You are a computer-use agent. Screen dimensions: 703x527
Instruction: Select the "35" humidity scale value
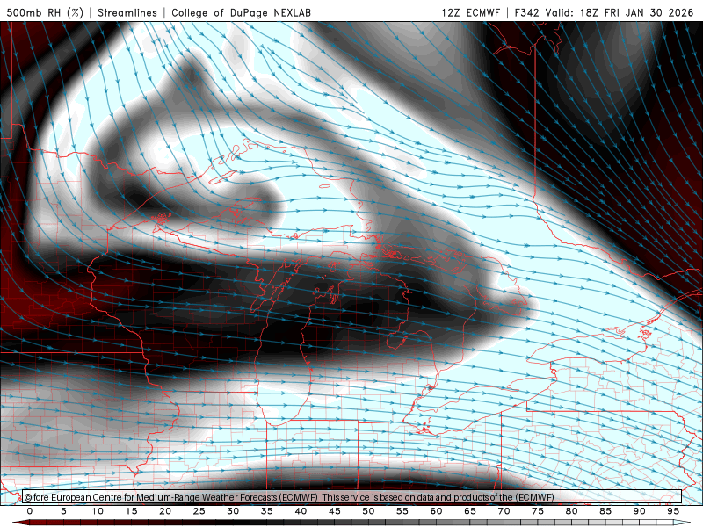click(x=267, y=511)
